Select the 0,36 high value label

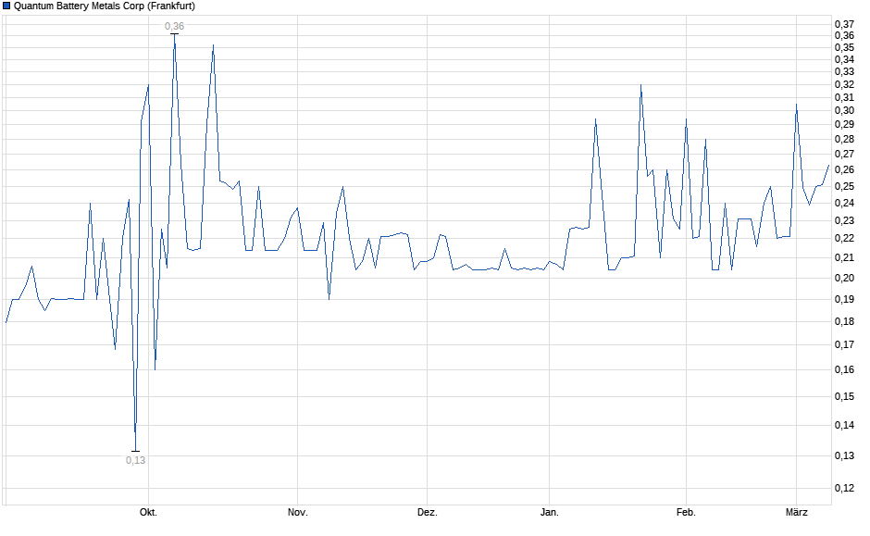pyautogui.click(x=174, y=26)
